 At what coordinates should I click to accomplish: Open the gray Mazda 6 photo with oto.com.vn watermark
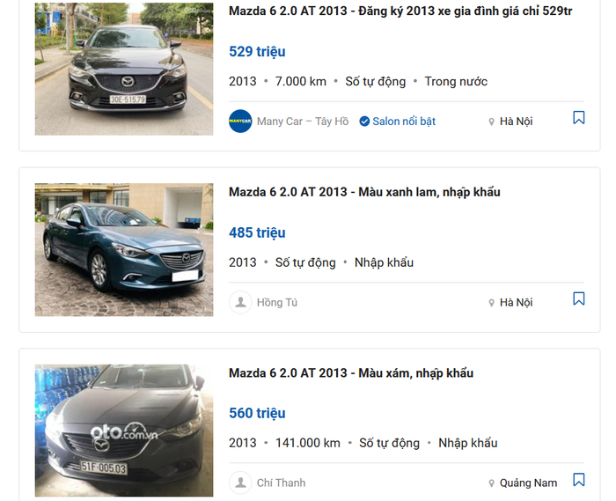pos(124,431)
